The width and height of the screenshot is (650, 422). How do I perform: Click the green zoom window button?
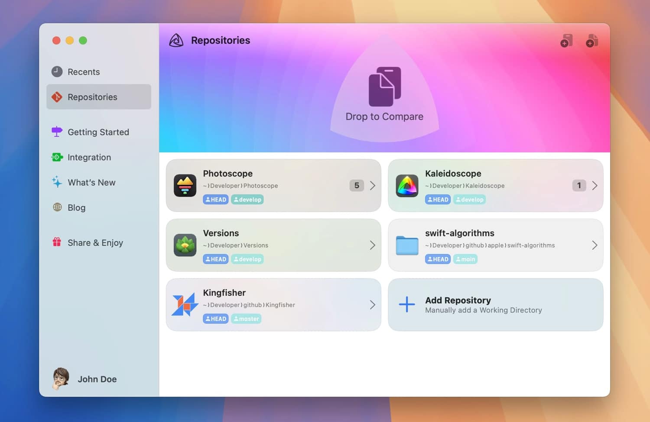pyautogui.click(x=83, y=40)
